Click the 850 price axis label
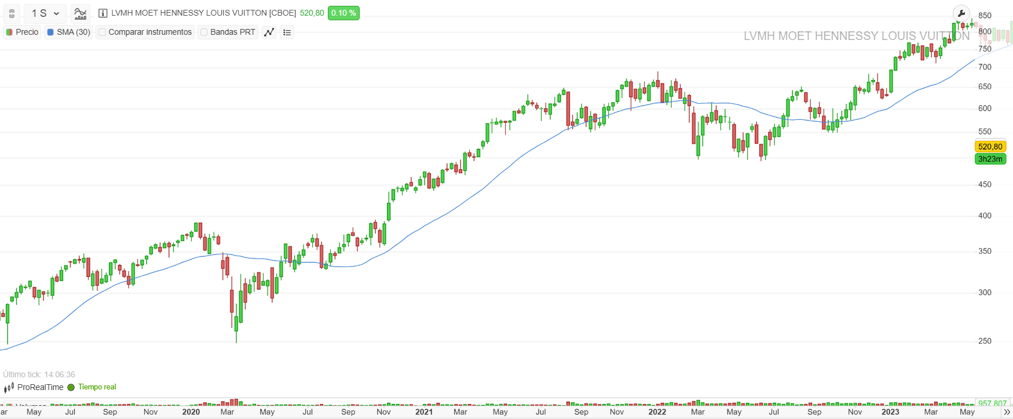Viewport: 1013px width, 419px height. coord(985,16)
